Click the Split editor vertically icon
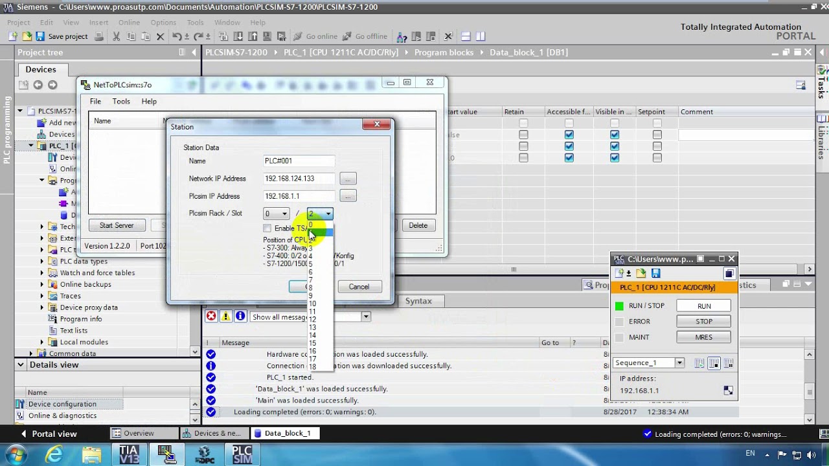Viewport: 829px width, 466px height. tap(481, 36)
